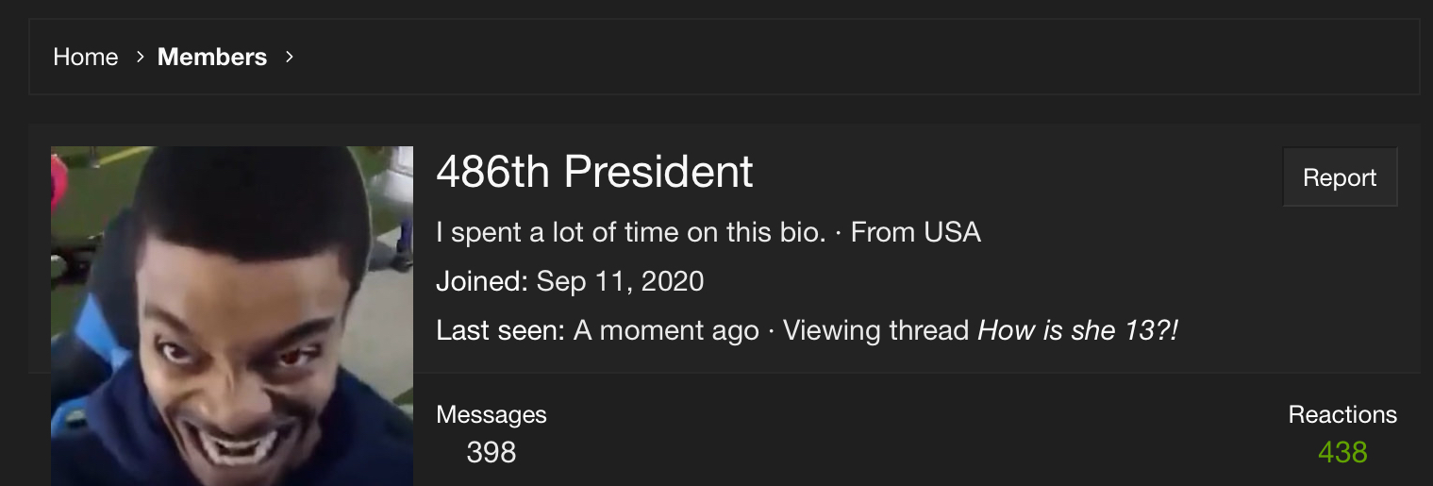Screen dimensions: 1433x486
Task: Click the bio text about spending time
Action: 630,232
